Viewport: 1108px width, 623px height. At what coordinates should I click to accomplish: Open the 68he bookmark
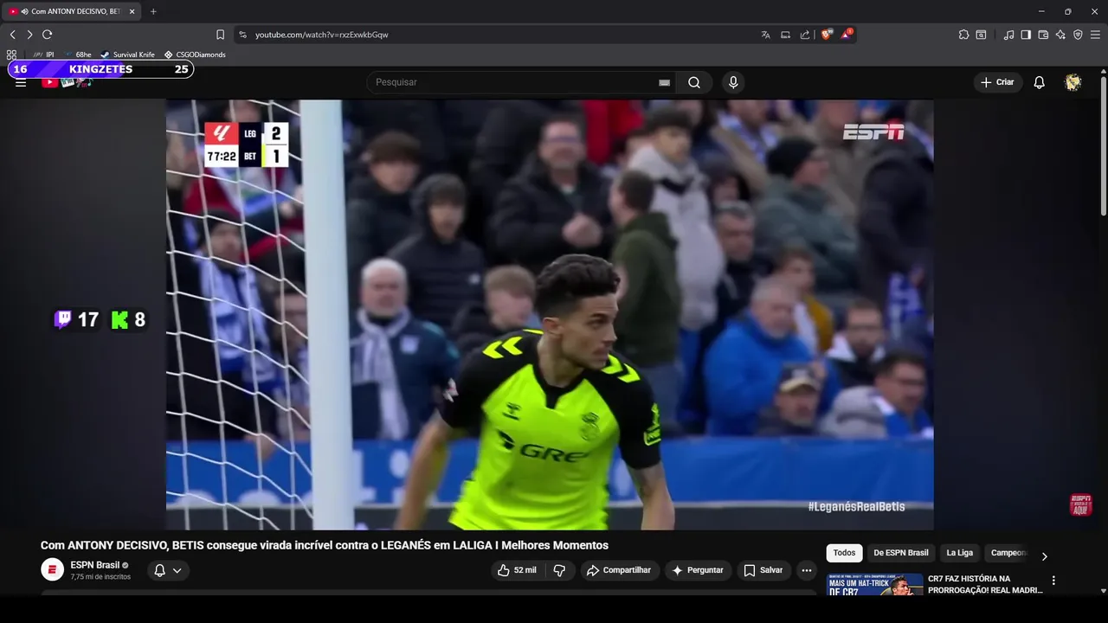click(78, 55)
